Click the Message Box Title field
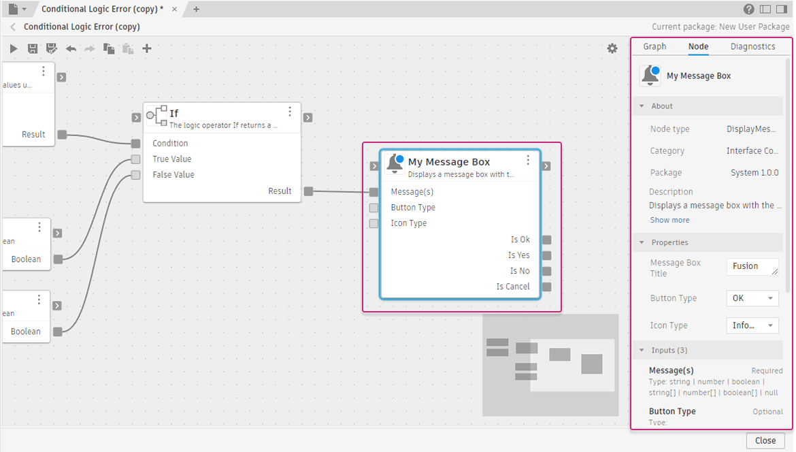Viewport: 796px width, 452px height. [752, 267]
